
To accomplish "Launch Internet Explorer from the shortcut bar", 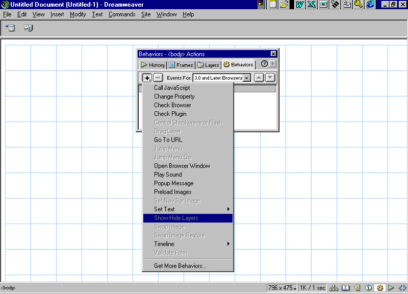I will [370, 5].
